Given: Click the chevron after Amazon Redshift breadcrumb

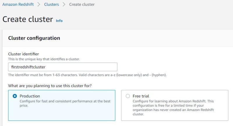Looking at the screenshot, I should (x=39, y=4).
